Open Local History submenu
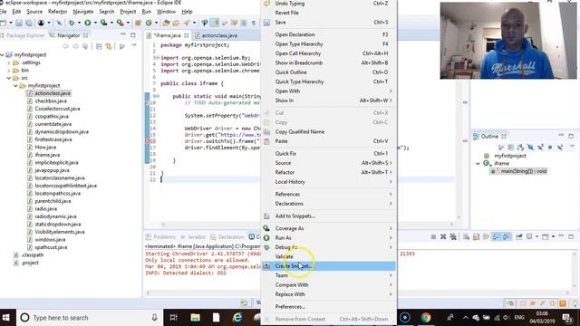580x326 pixels. pos(328,182)
